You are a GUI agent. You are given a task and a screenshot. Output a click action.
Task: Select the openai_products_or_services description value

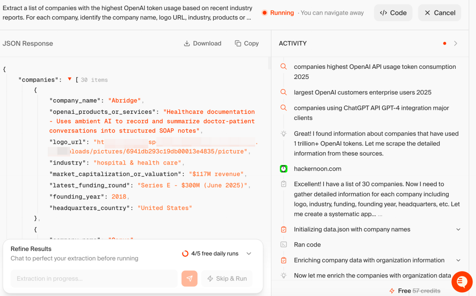tap(152, 121)
